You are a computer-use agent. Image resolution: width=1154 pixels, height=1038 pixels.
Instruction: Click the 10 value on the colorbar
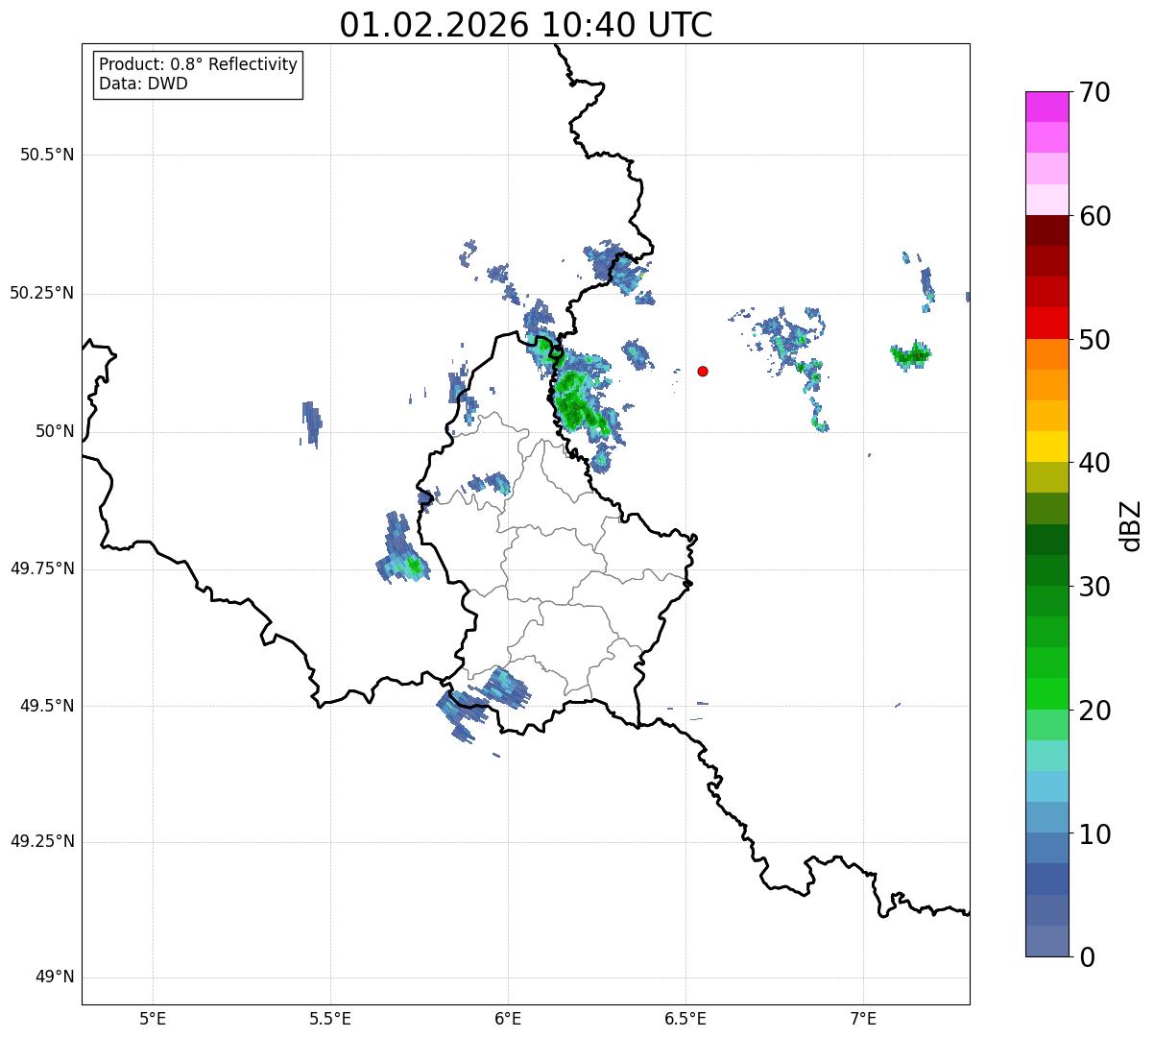pyautogui.click(x=1095, y=834)
